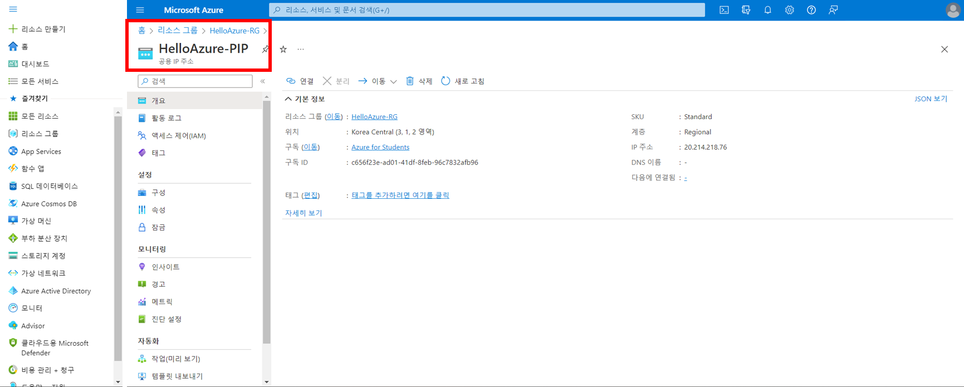Close the HelloAzure-PIP blade
This screenshot has width=964, height=387.
945,49
